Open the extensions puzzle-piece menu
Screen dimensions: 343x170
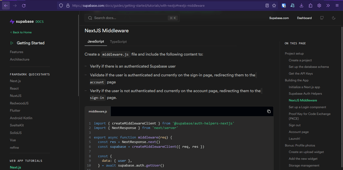tap(310, 6)
